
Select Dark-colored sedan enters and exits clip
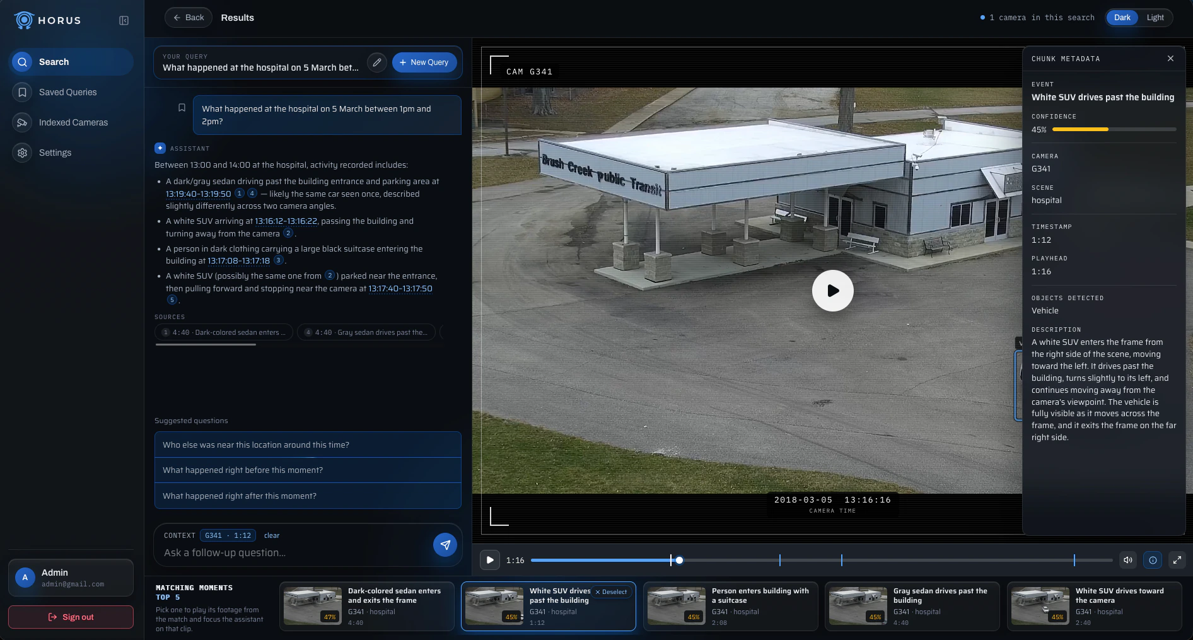click(366, 606)
